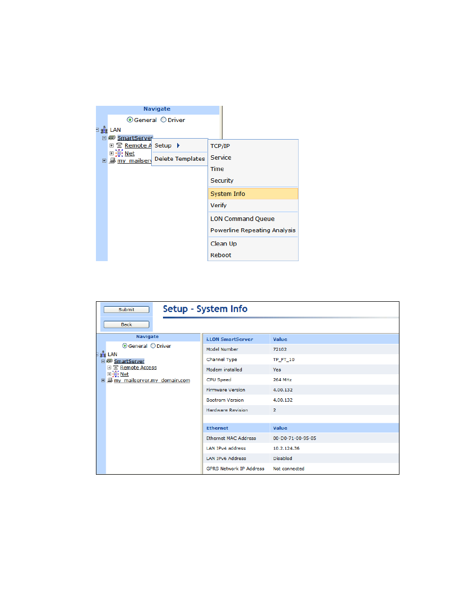Image resolution: width=467 pixels, height=605 pixels.
Task: Click the LAN network icon beside the open Setup menu
Action: [104, 130]
